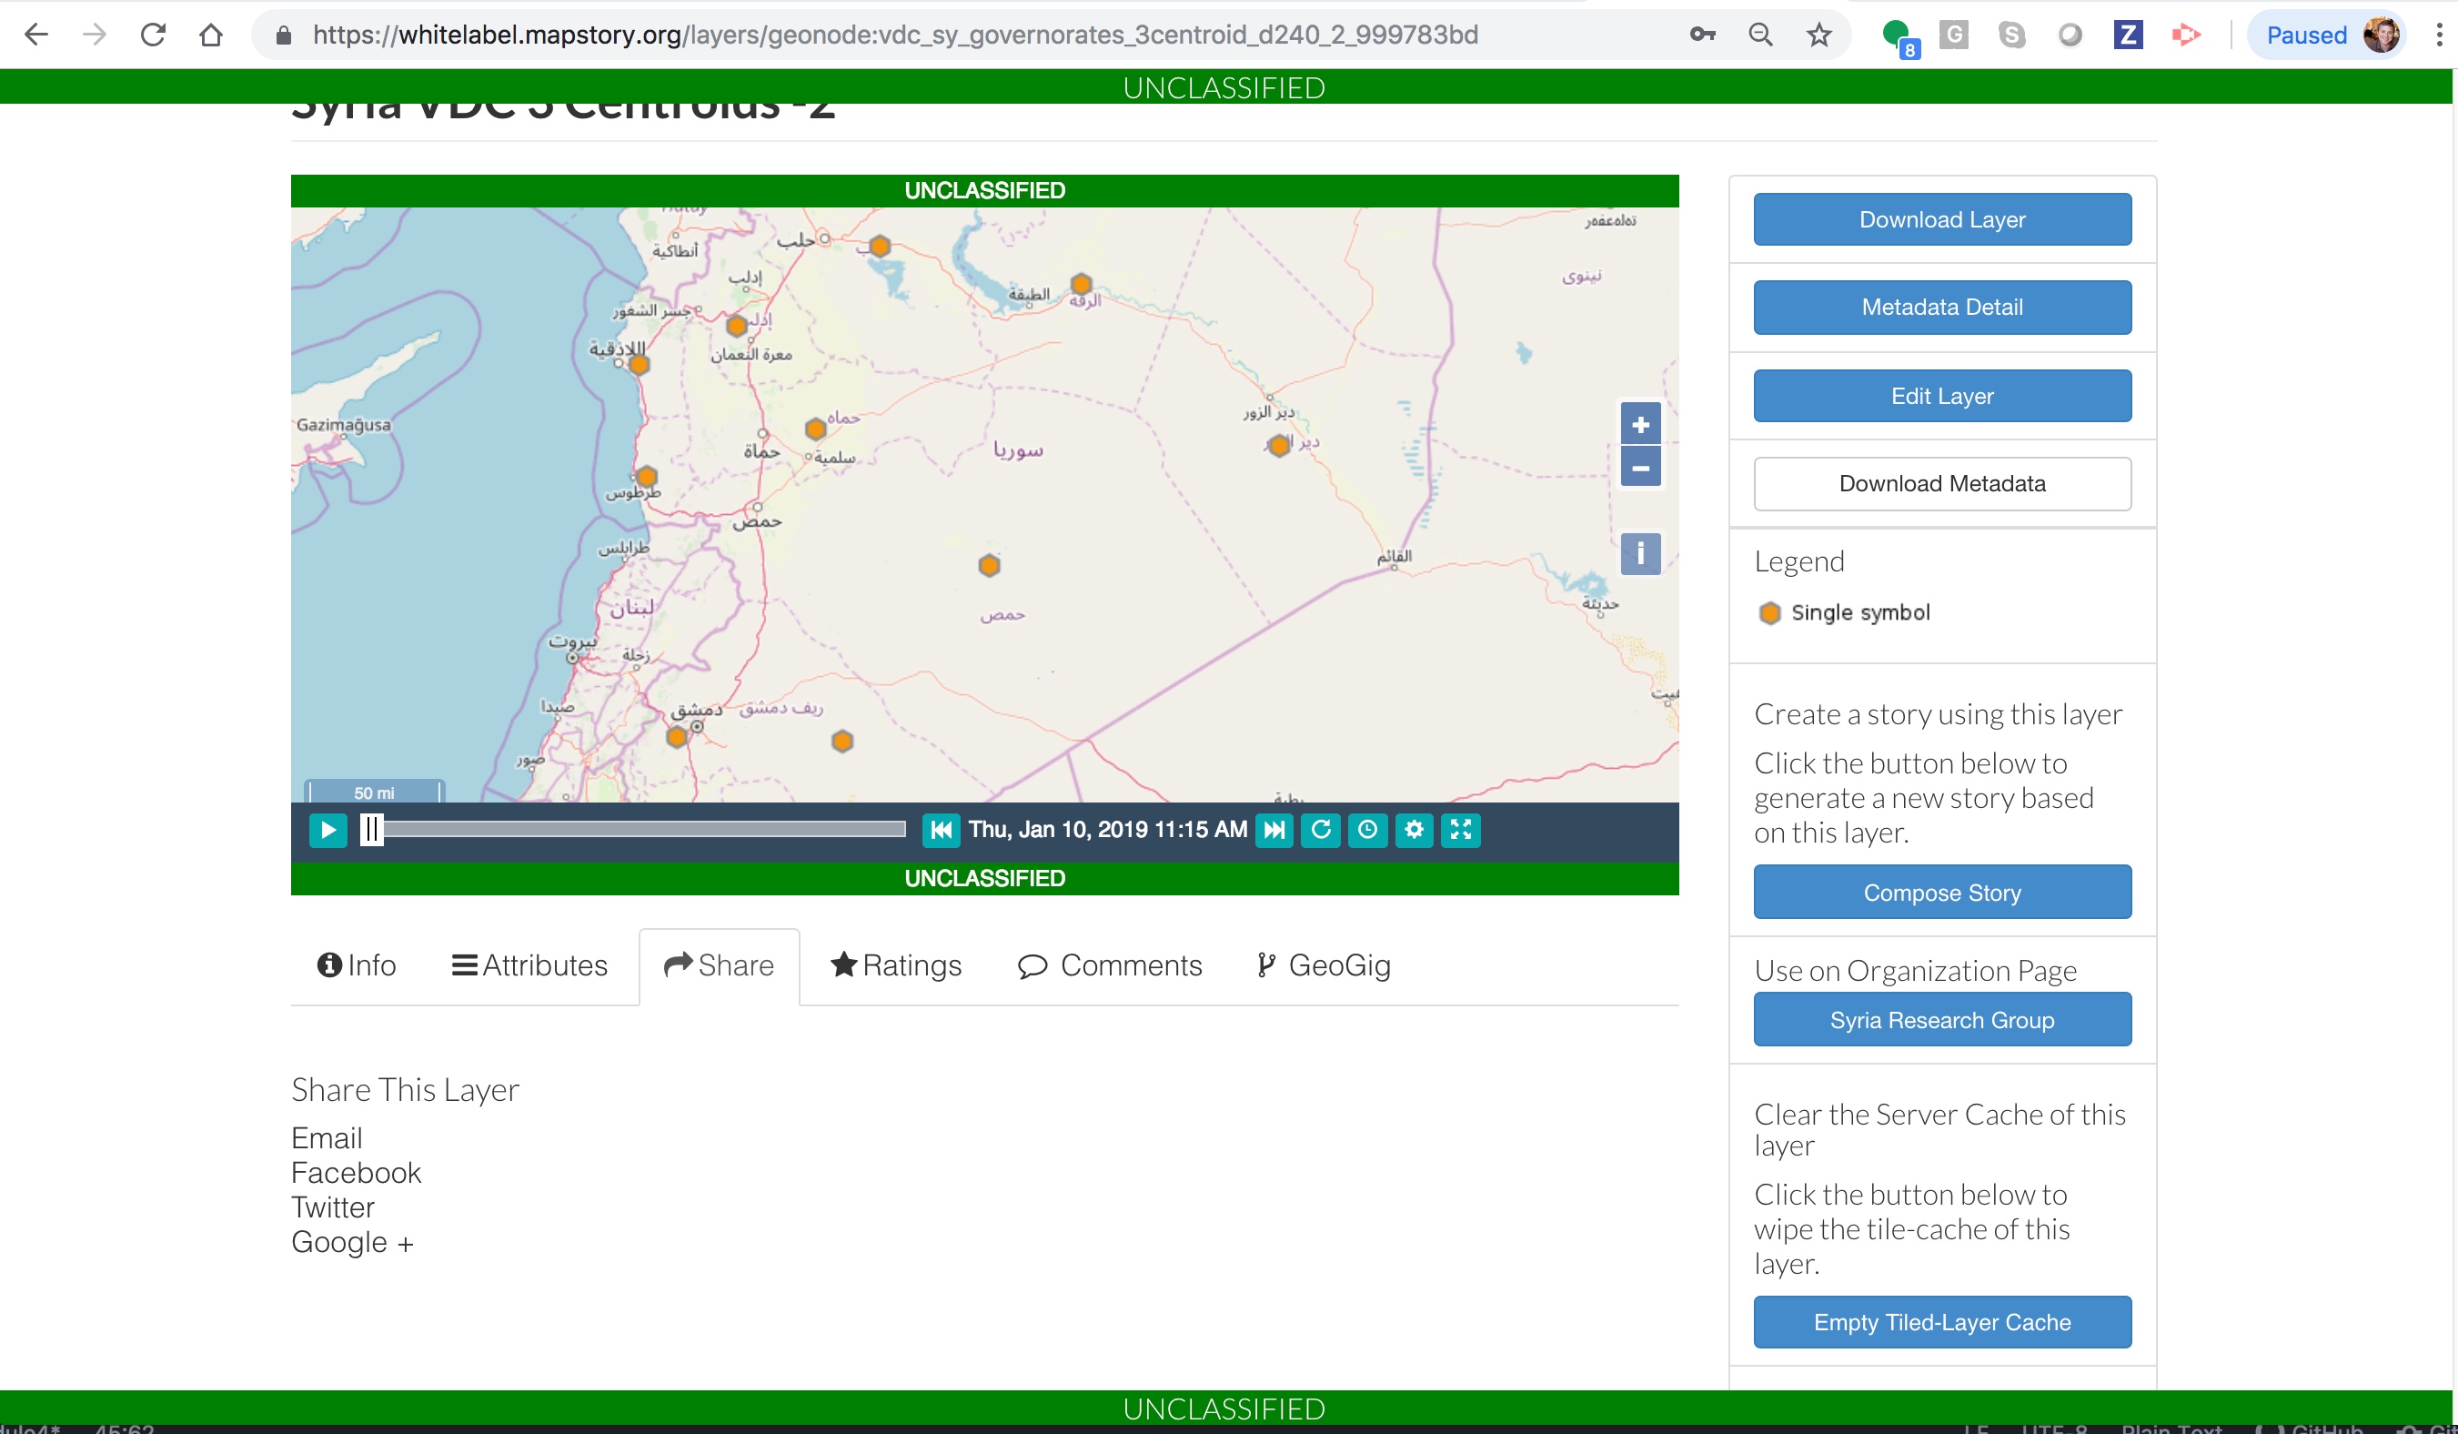The height and width of the screenshot is (1434, 2458).
Task: Zoom in on the map
Action: [x=1640, y=424]
